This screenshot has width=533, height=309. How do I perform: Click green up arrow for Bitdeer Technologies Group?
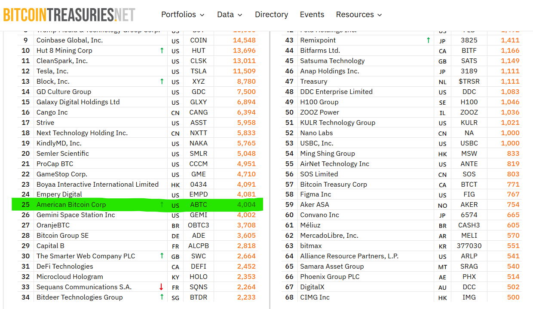[x=162, y=297]
